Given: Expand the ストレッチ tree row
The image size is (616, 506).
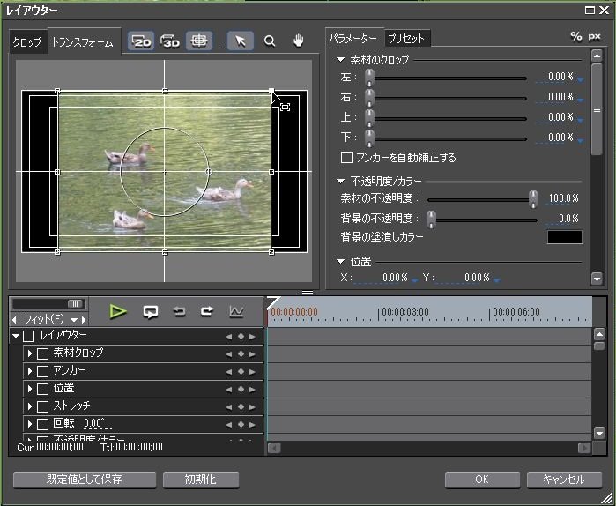Looking at the screenshot, I should pos(29,406).
